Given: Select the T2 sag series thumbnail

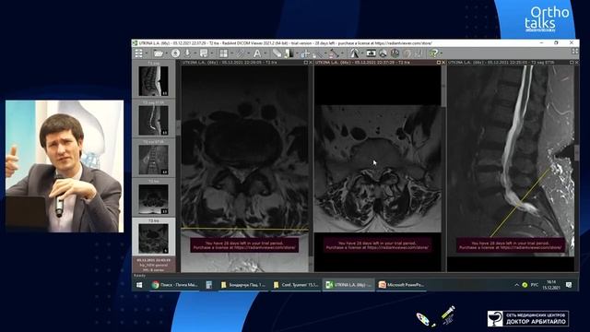Looking at the screenshot, I should 153,81.
